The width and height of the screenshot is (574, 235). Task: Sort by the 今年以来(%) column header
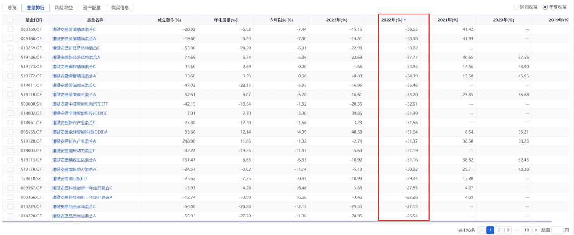pyautogui.click(x=281, y=20)
